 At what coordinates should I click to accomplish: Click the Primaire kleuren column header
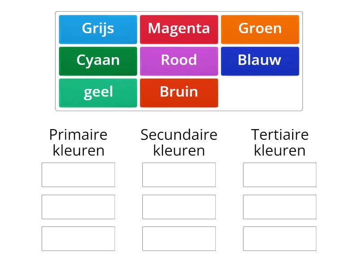tap(78, 142)
